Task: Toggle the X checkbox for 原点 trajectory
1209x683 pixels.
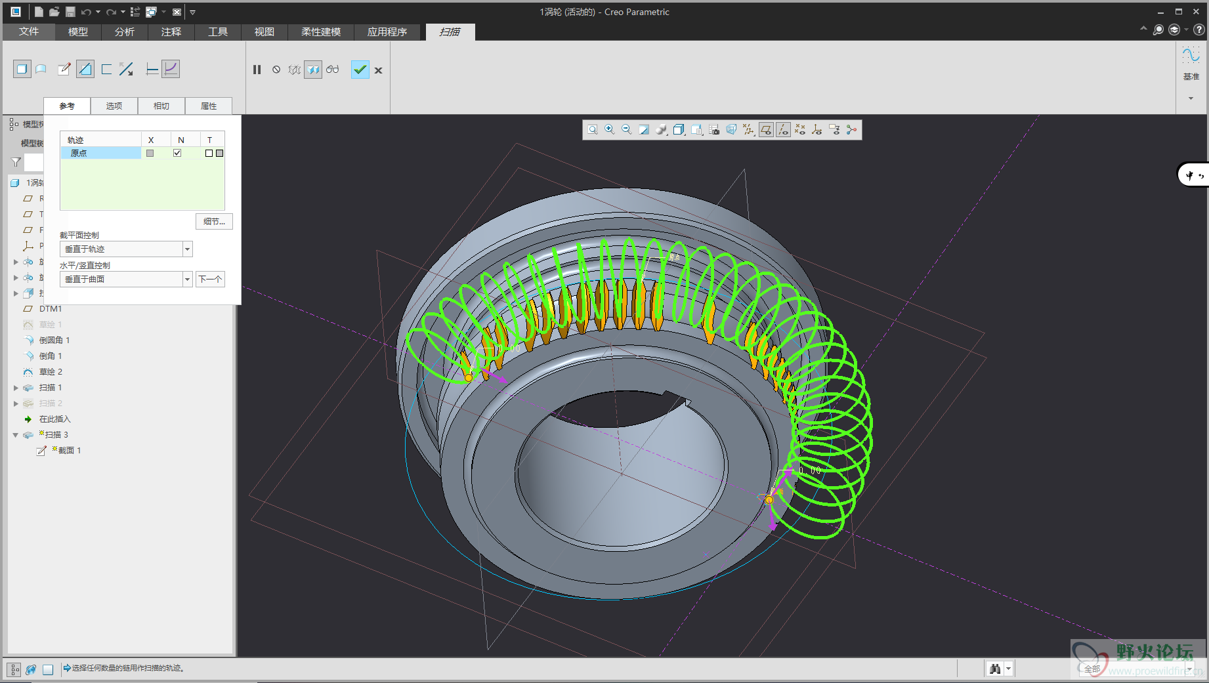Action: click(150, 153)
